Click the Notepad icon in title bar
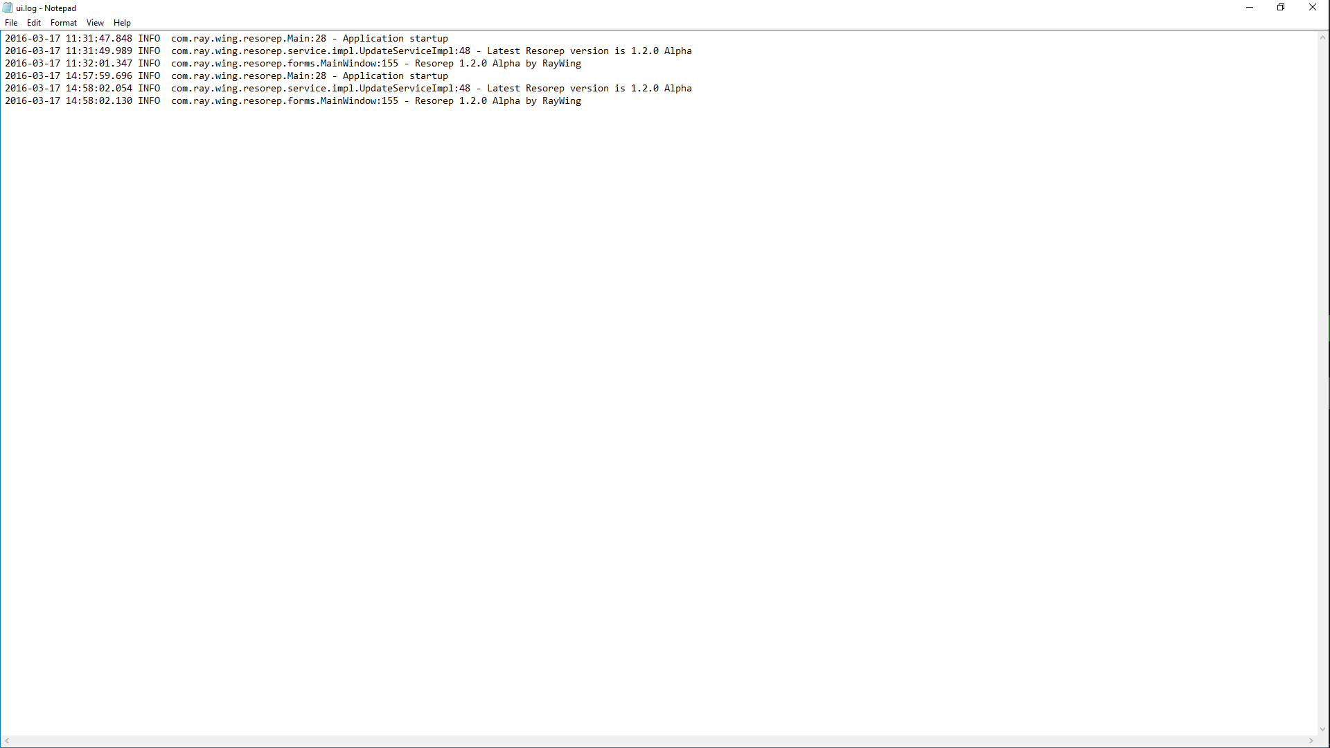The image size is (1330, 748). (x=8, y=8)
